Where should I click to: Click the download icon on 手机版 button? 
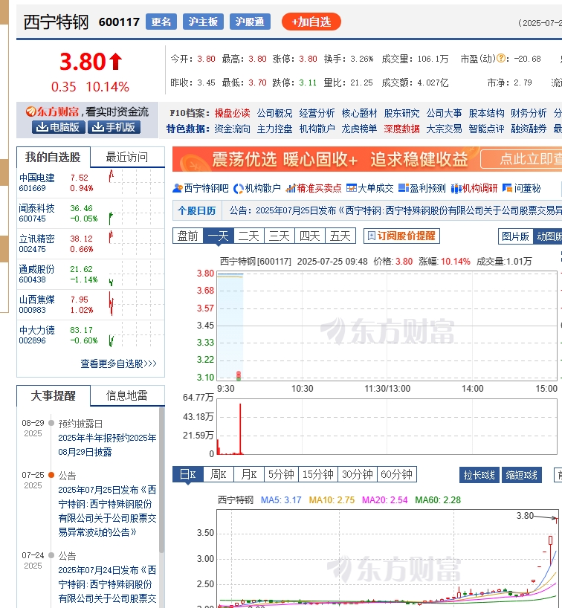tap(97, 127)
